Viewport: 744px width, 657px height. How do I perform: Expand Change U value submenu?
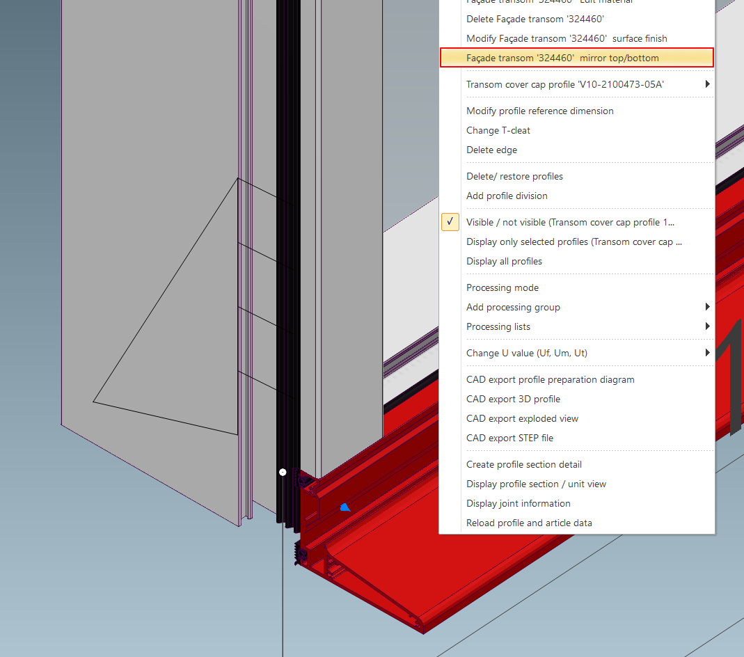point(707,353)
